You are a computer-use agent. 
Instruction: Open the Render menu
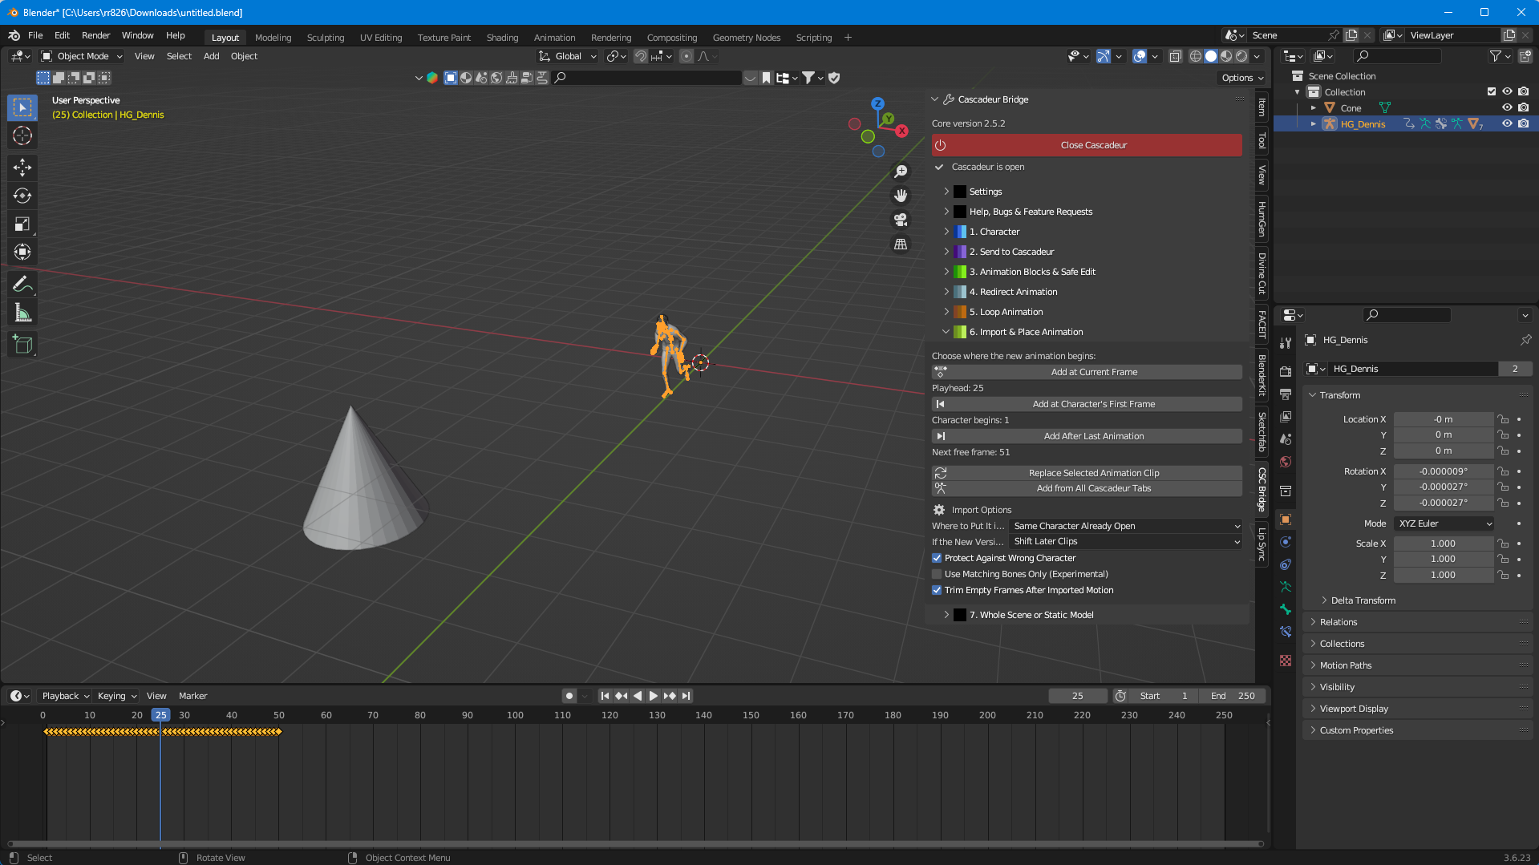click(95, 35)
